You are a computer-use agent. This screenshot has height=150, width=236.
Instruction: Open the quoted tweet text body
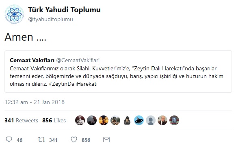117,76
